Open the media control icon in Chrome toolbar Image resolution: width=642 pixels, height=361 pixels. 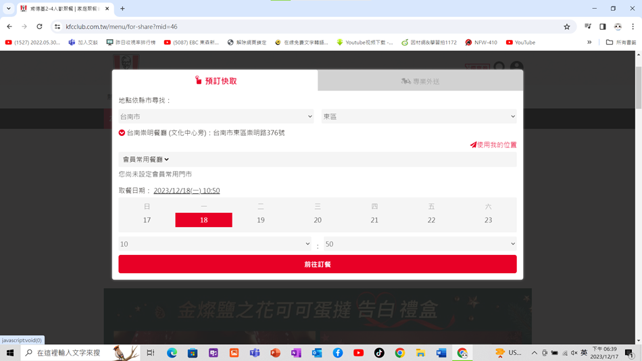(x=588, y=26)
